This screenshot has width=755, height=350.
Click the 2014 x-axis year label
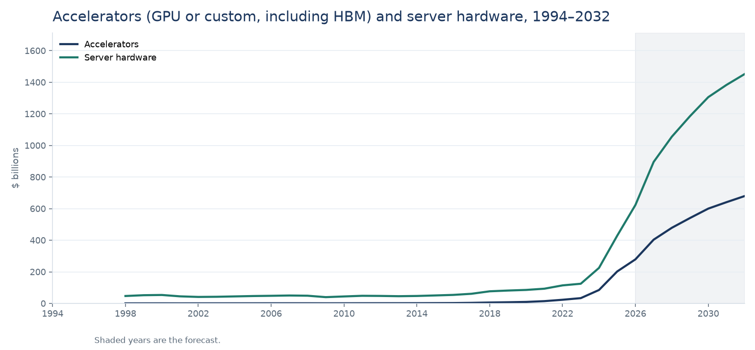[417, 313]
